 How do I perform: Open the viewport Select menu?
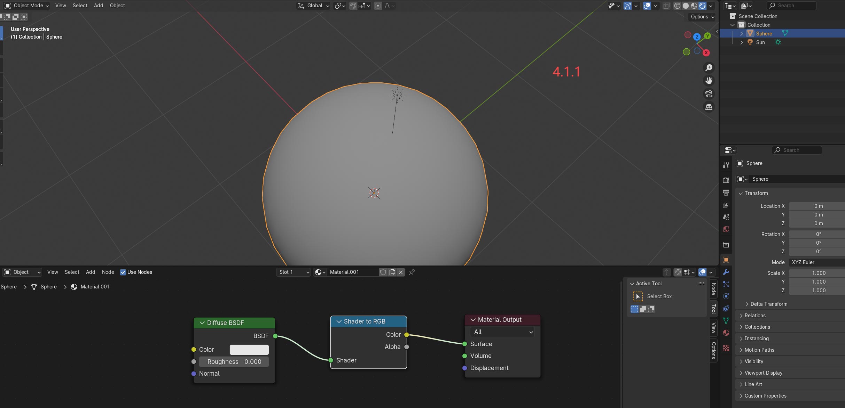[80, 6]
